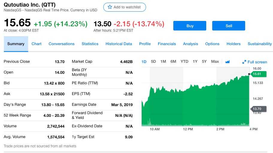Select the 1D chart range
Image resolution: width=273 pixels, height=153 pixels.
click(x=144, y=62)
